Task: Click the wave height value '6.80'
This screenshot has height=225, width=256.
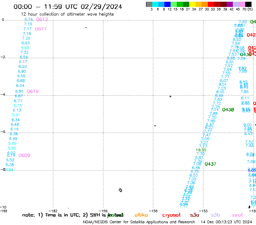Action: (x=19, y=91)
